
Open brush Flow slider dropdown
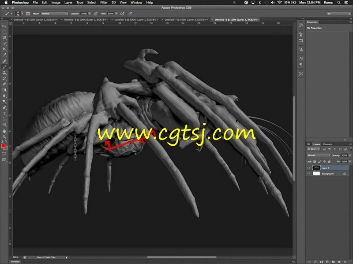tap(116, 14)
